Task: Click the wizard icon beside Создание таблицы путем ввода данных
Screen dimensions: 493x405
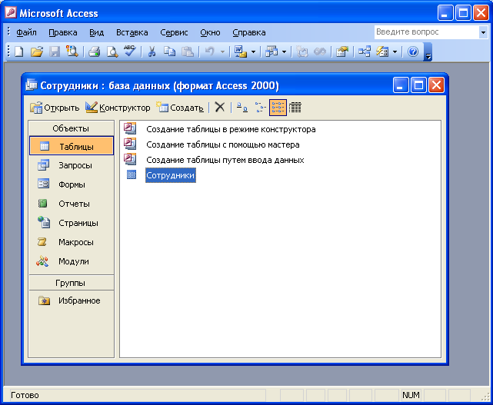Action: point(130,159)
